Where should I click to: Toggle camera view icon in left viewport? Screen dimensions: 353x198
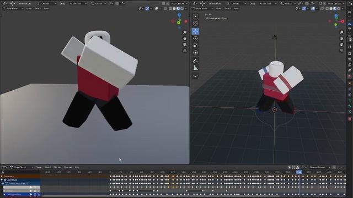pos(185,45)
